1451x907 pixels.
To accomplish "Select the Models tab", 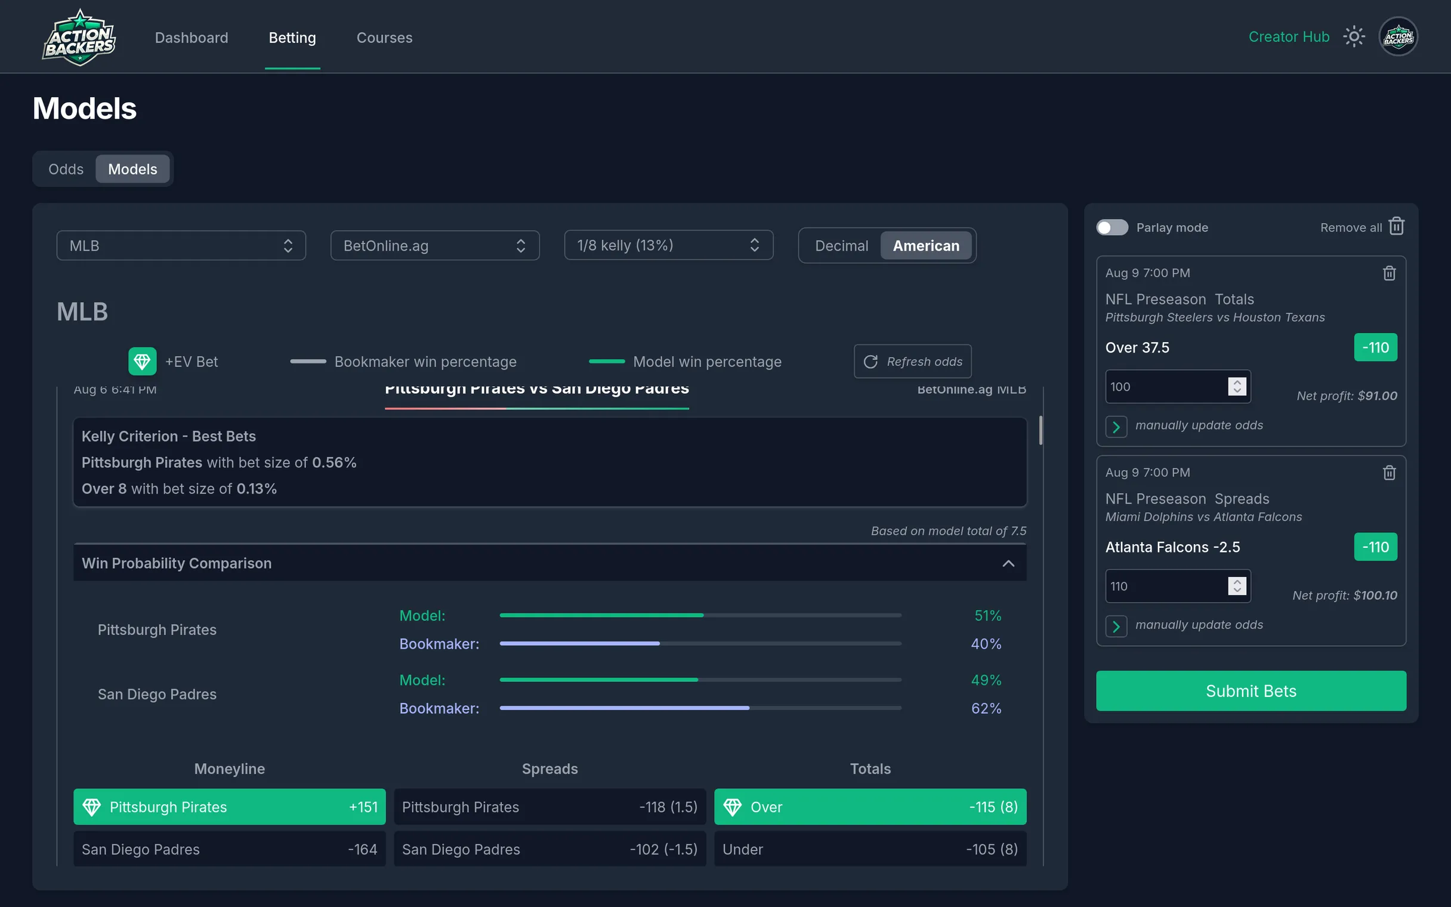I will tap(132, 169).
